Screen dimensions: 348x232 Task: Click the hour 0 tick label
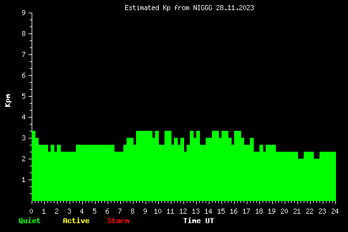[x=31, y=211]
